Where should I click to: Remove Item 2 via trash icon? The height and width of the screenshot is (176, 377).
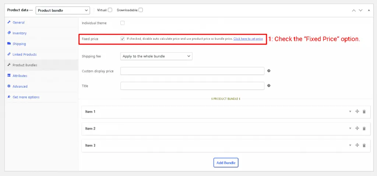[364, 129]
